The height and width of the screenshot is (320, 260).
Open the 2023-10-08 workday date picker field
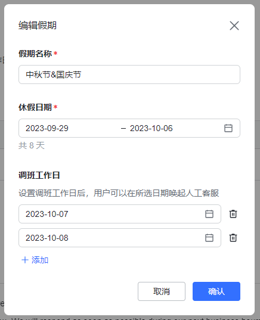click(120, 238)
